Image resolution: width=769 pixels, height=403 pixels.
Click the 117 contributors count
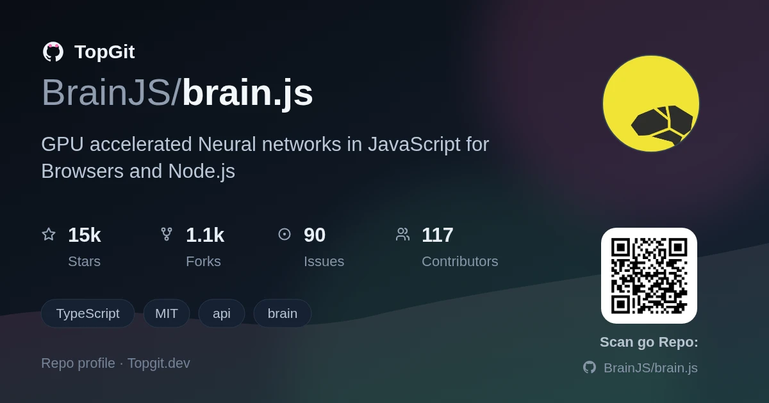coord(438,235)
